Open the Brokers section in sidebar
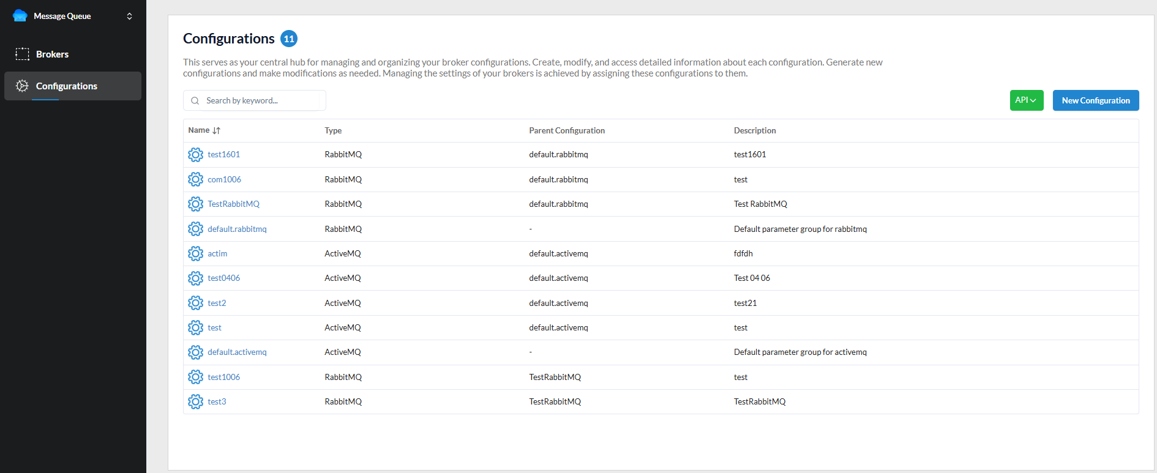The height and width of the screenshot is (473, 1157). [x=52, y=54]
